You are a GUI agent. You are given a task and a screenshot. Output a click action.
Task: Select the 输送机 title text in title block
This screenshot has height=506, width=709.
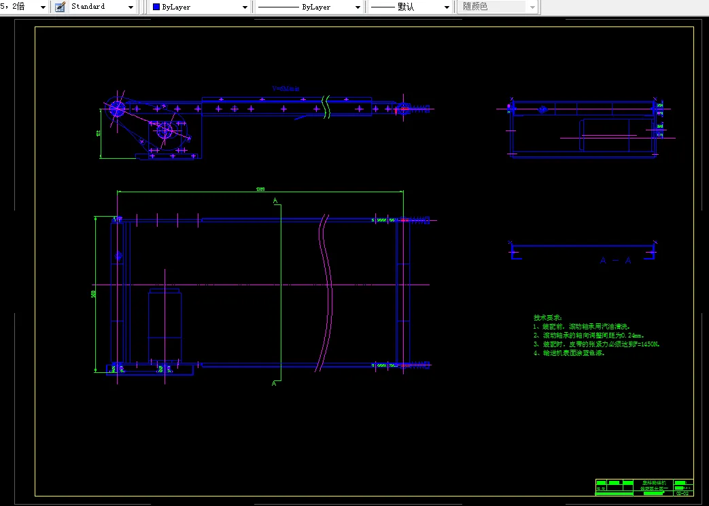click(654, 483)
